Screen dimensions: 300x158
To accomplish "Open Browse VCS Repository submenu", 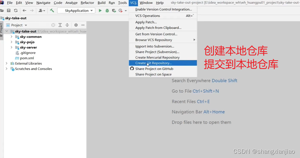I will click(x=163, y=40).
